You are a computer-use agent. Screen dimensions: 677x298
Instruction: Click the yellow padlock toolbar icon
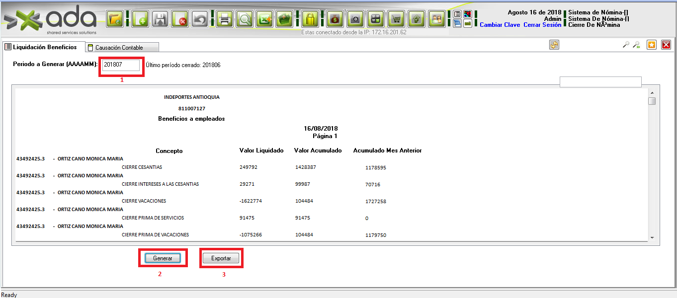tap(310, 19)
